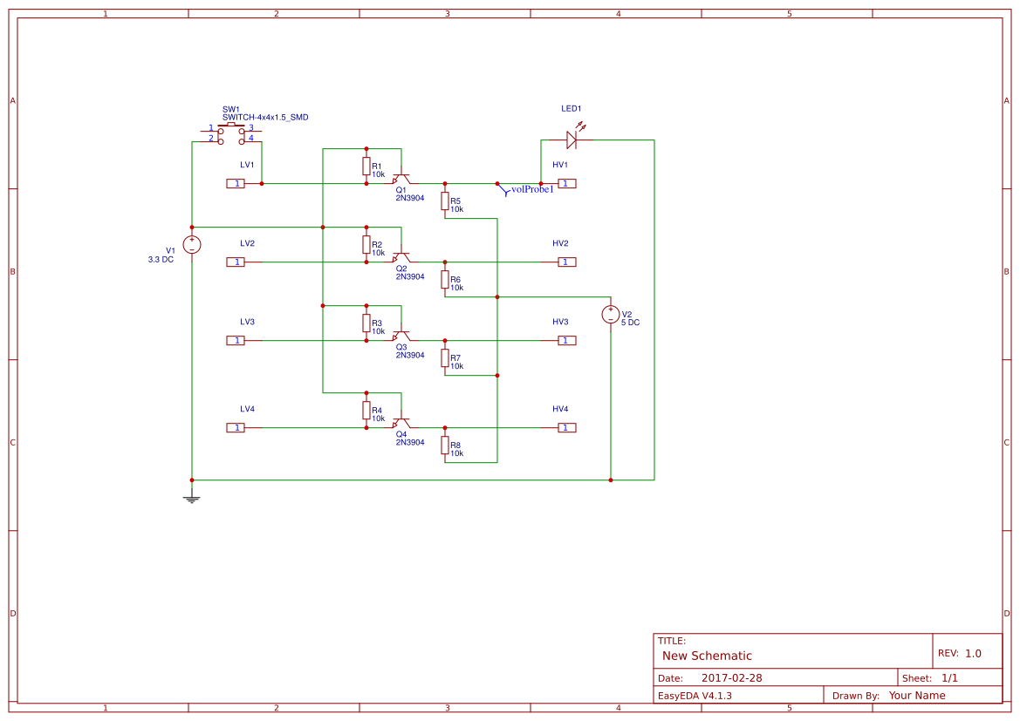
Task: Select the HV2 net port pin
Action: 565,262
